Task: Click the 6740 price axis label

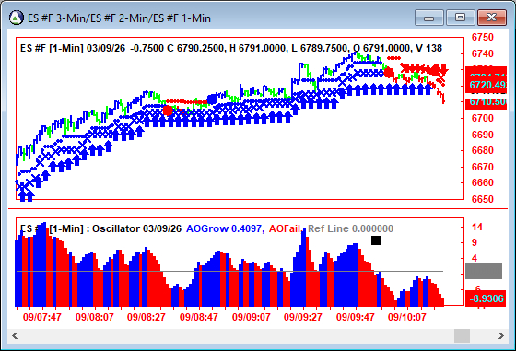Action: point(483,53)
